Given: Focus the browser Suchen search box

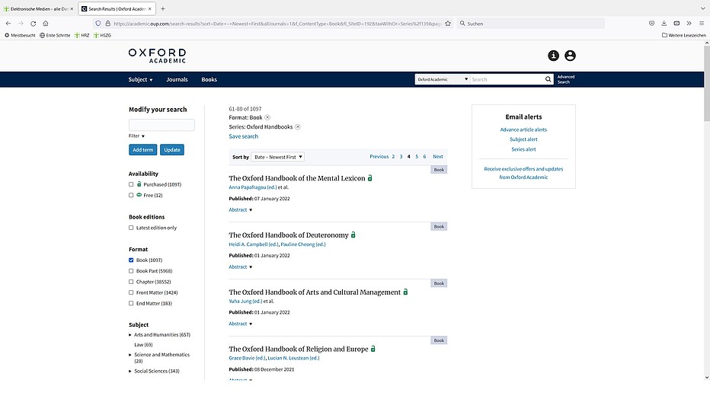Looking at the screenshot, I should [531, 24].
